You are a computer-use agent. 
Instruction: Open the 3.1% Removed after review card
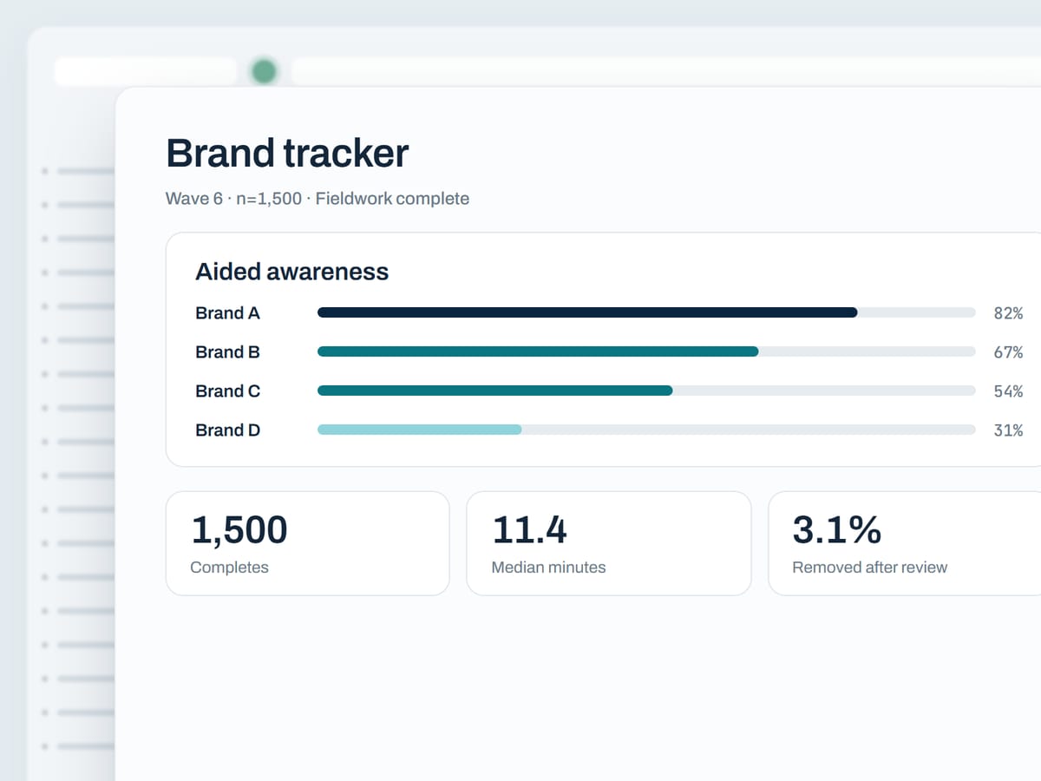[905, 543]
